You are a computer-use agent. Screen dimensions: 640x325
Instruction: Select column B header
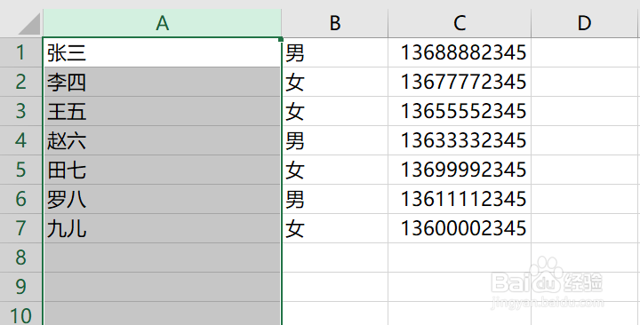coord(335,23)
